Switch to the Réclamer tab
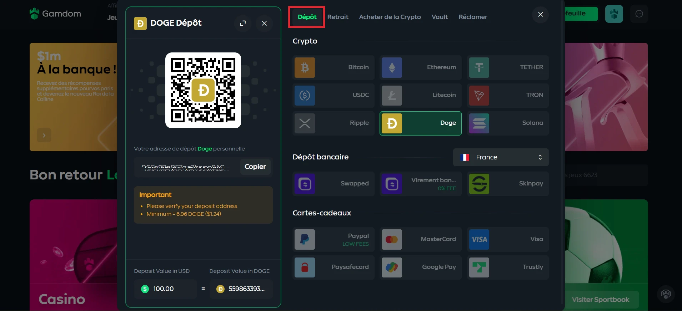The height and width of the screenshot is (311, 682). pos(473,17)
